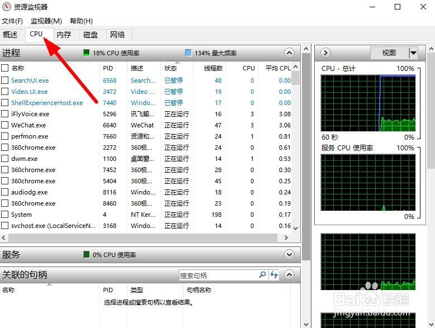Image resolution: width=435 pixels, height=328 pixels.
Task: Expand the 服务 section with its chevron
Action: coord(289,254)
